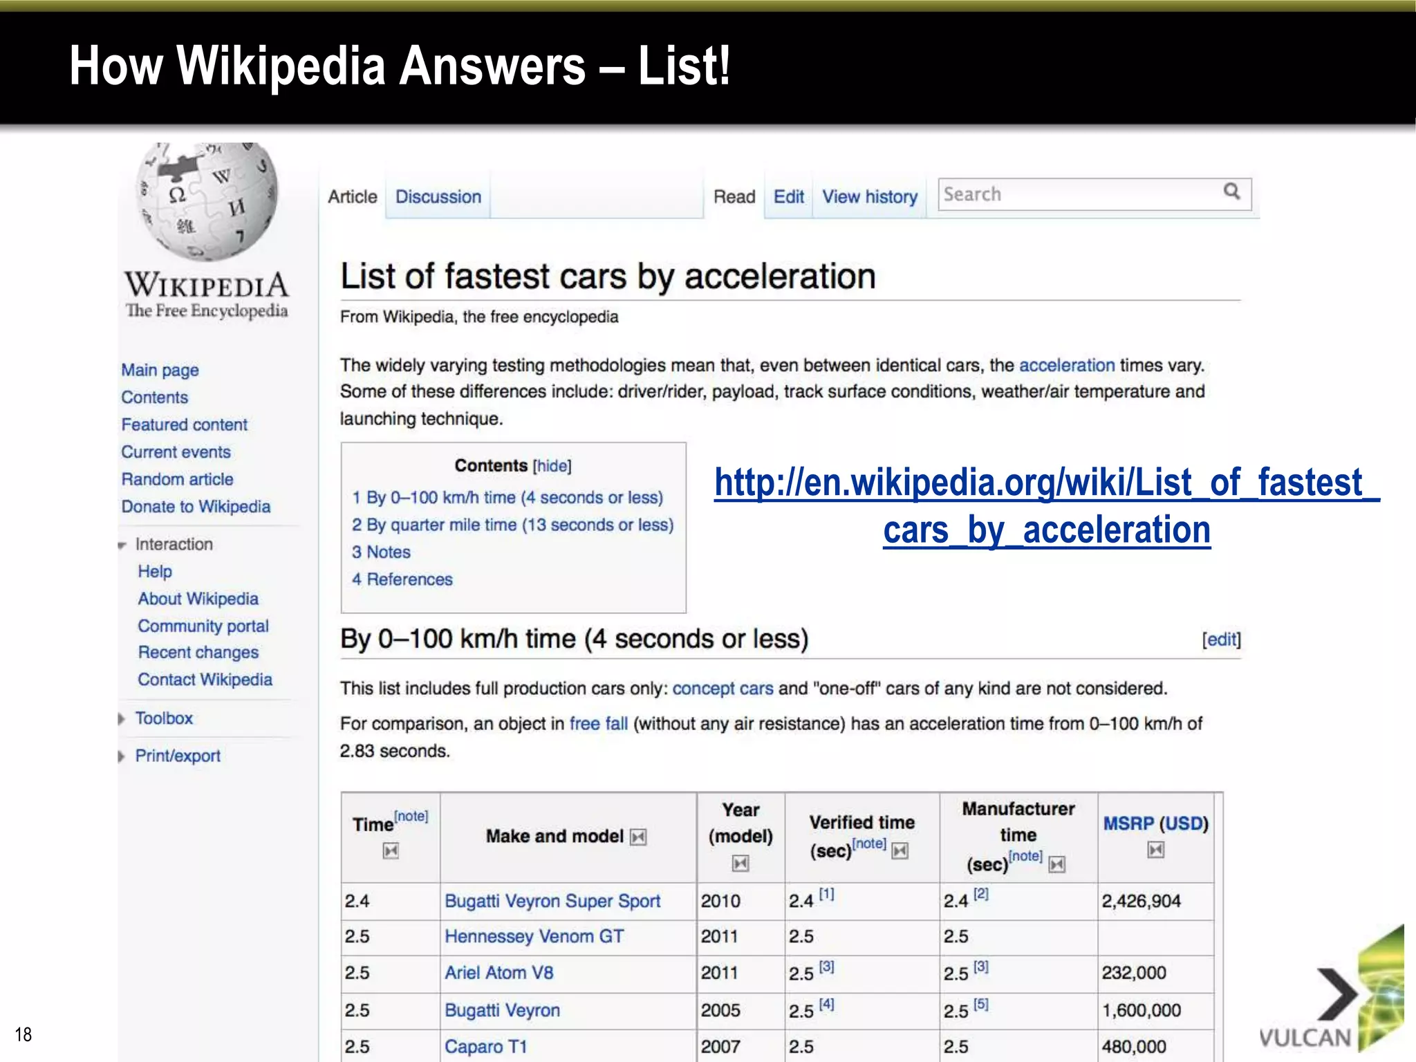This screenshot has width=1416, height=1062.
Task: Collapse the Interaction sidebar section
Action: (x=122, y=546)
